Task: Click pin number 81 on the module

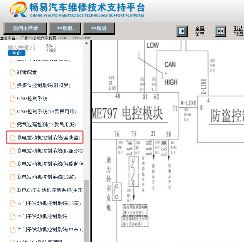Action: coord(145,97)
